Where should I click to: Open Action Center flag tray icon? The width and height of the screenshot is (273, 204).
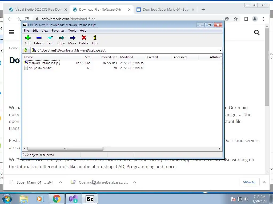(233, 199)
